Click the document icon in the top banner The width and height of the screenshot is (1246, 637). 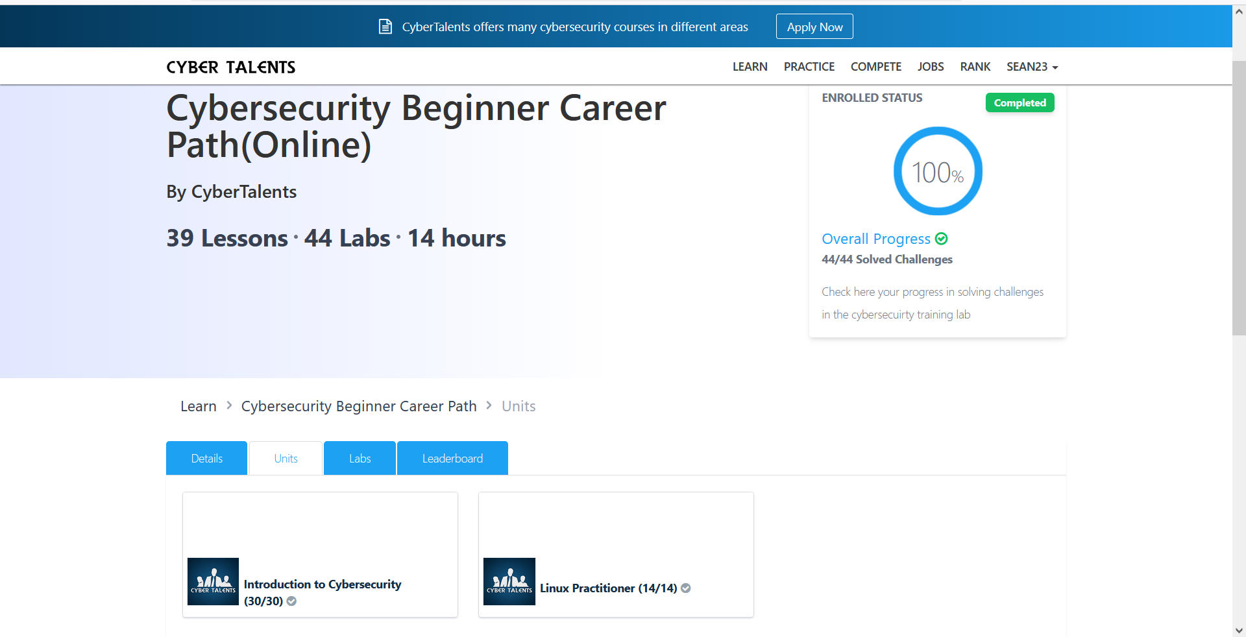[x=385, y=27]
